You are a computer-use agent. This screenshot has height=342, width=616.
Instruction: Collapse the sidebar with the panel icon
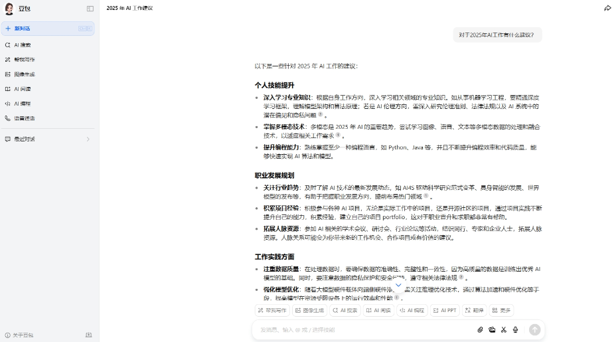90,9
